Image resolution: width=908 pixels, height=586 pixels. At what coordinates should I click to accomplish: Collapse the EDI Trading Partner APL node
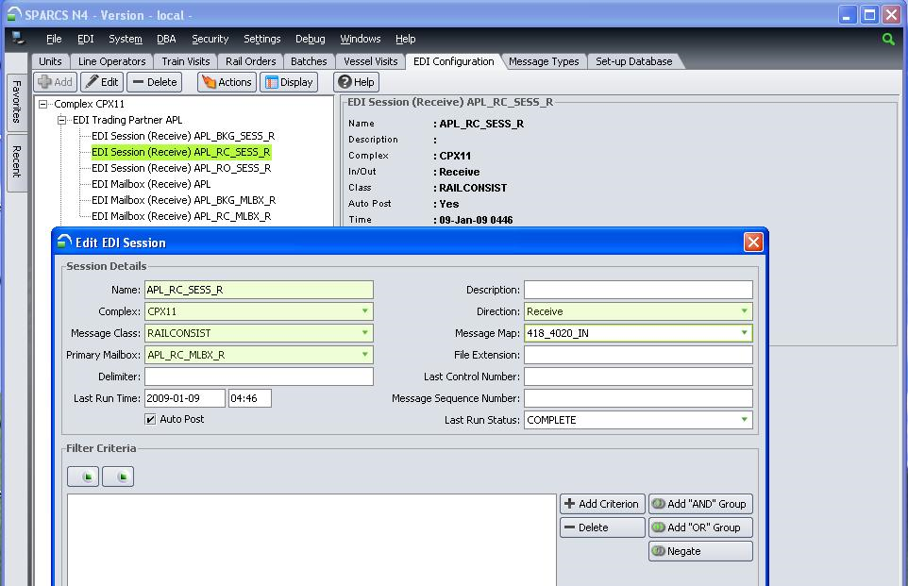tap(61, 121)
